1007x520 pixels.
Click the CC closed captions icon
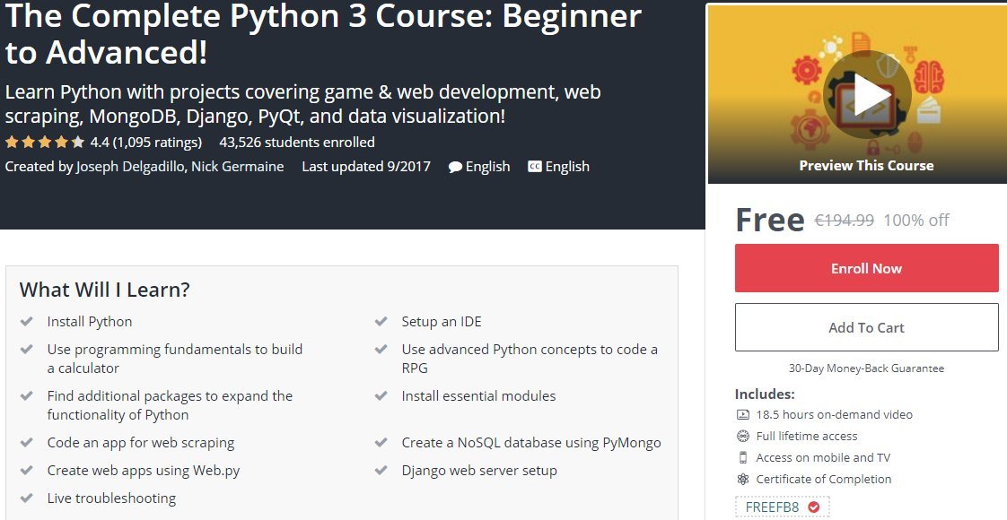tap(534, 167)
